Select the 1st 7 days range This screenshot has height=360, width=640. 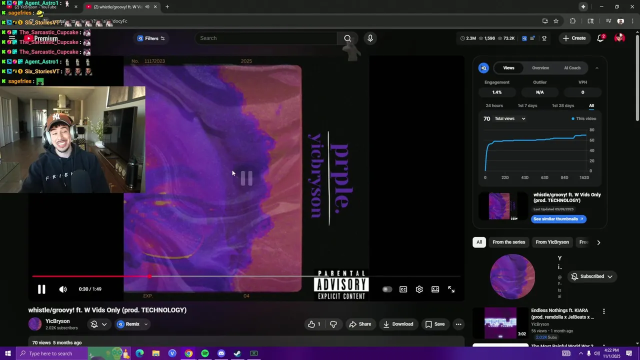527,105
